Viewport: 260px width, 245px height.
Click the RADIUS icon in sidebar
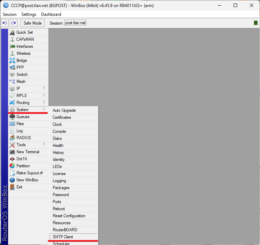pos(12,138)
